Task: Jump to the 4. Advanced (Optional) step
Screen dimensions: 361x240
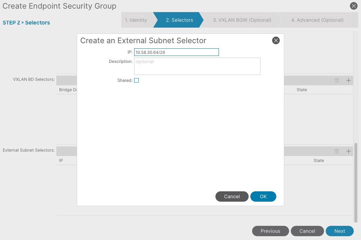Action: (x=317, y=20)
